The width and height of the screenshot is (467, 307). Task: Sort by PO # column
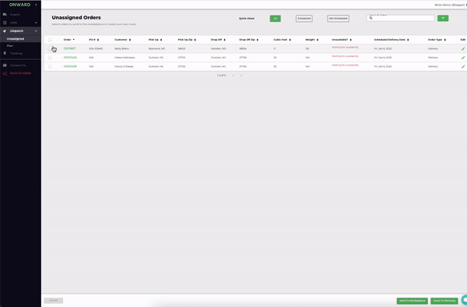[98, 40]
